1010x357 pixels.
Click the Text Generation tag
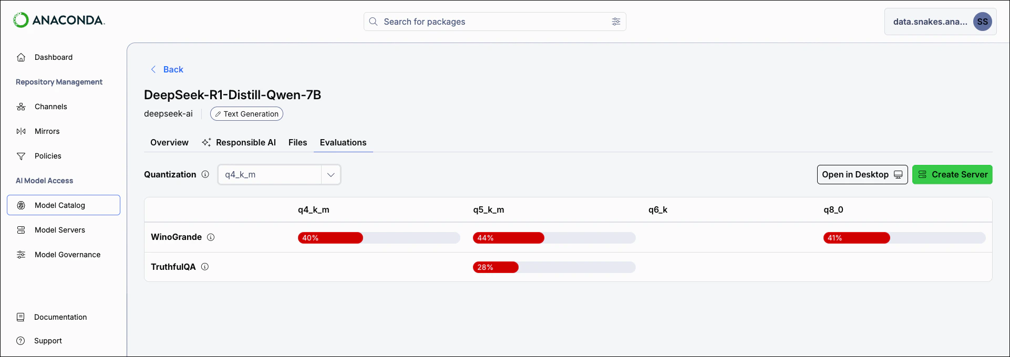click(x=246, y=114)
